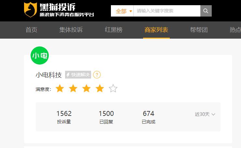Image resolution: width=241 pixels, height=148 pixels.
Task: Open the orange question mark help icon
Action: coord(97,75)
